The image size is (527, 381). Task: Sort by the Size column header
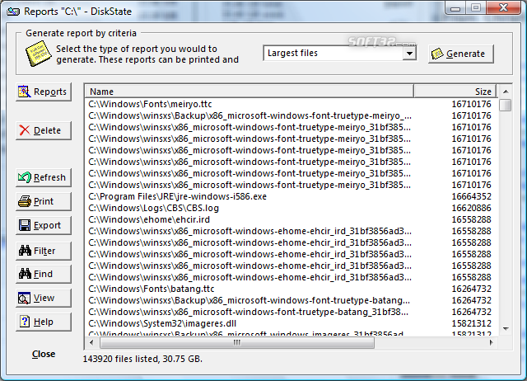point(455,92)
